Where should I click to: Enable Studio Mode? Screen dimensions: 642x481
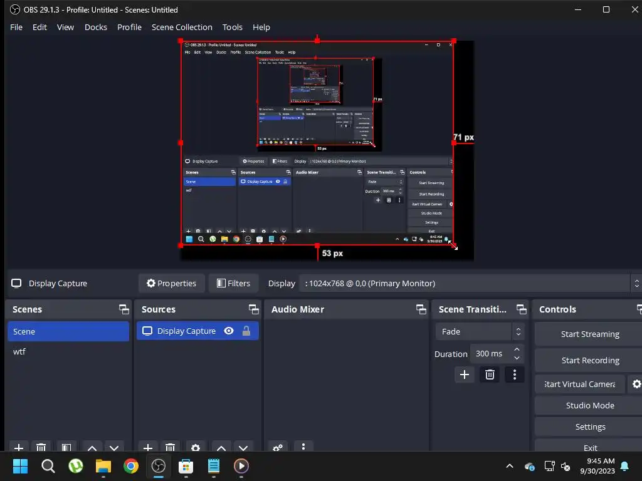coord(589,405)
